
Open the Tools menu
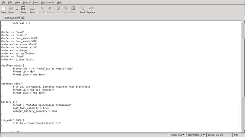click(x=36, y=2)
